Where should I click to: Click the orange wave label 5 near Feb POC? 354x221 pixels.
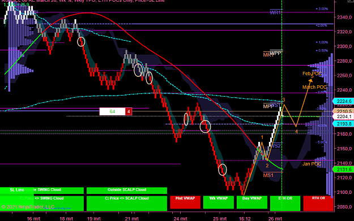312,76
